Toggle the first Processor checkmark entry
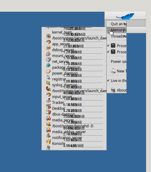The height and width of the screenshot is (172, 151). click(x=117, y=46)
